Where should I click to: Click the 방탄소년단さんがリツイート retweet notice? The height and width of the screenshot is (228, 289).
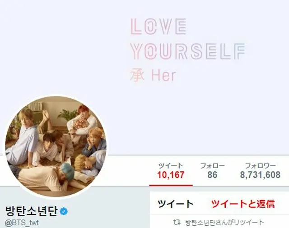[x=224, y=223]
